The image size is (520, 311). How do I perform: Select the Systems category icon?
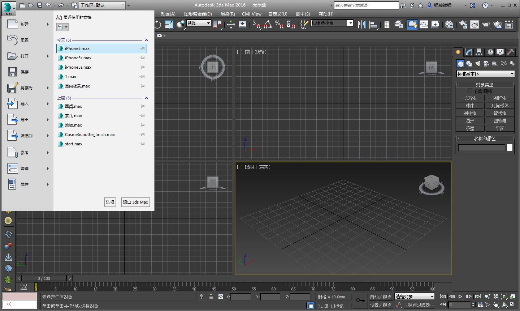coord(512,64)
